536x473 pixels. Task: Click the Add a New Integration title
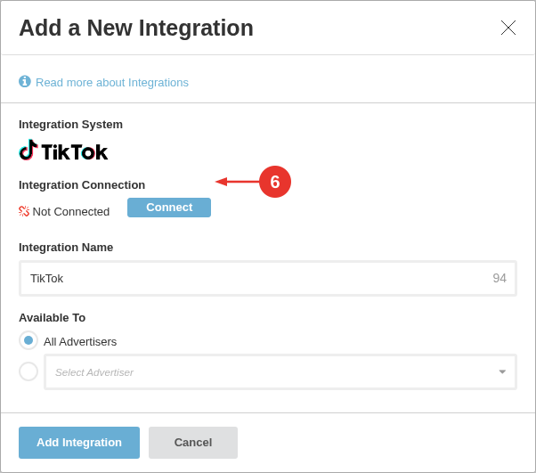coord(136,28)
